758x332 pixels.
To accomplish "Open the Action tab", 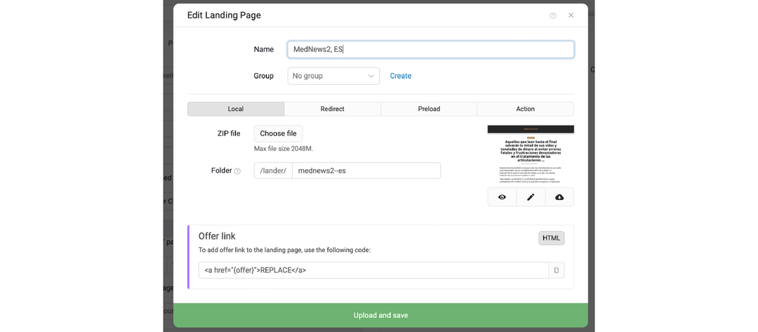I will [x=525, y=109].
